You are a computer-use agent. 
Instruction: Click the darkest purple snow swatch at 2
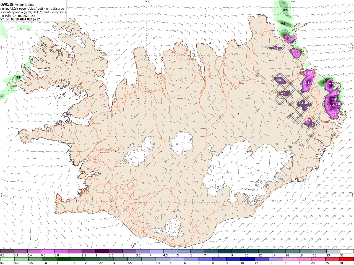click(102, 251)
